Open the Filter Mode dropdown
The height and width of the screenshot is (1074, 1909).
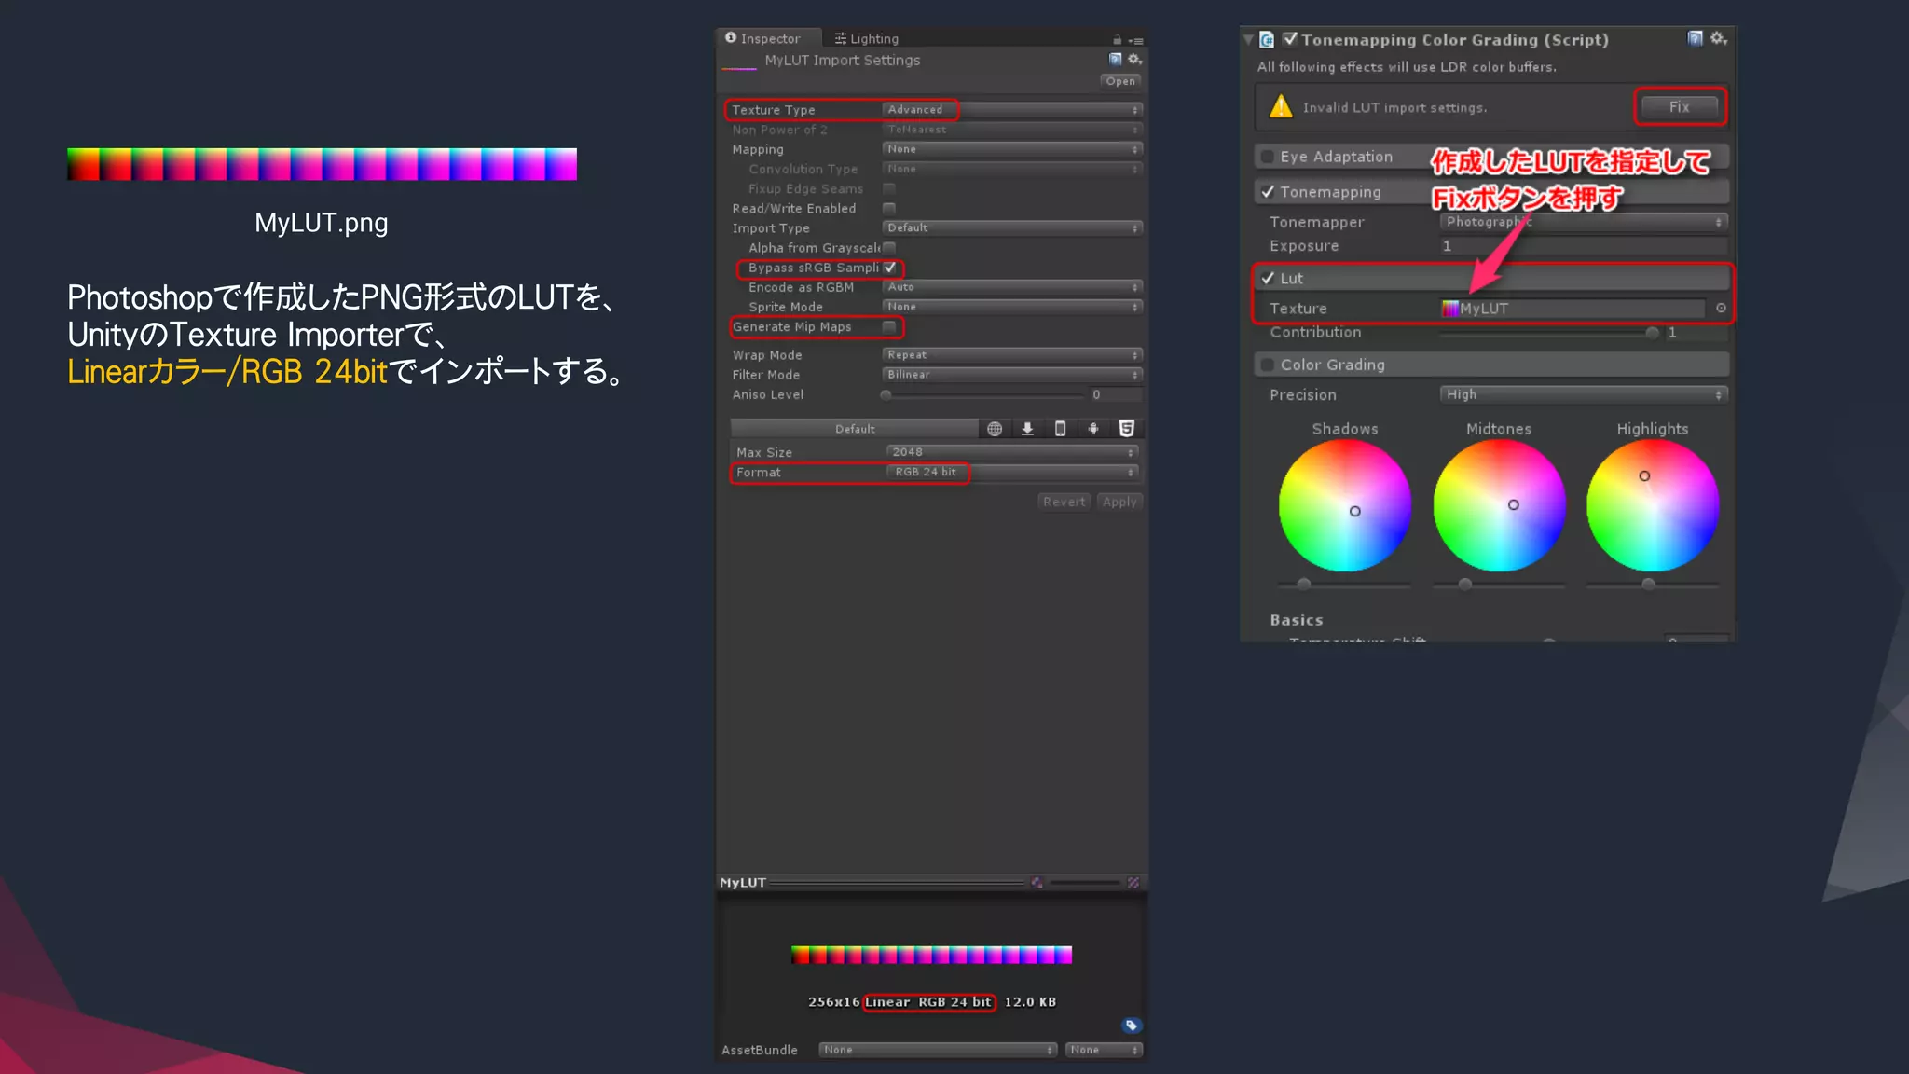(x=1012, y=375)
